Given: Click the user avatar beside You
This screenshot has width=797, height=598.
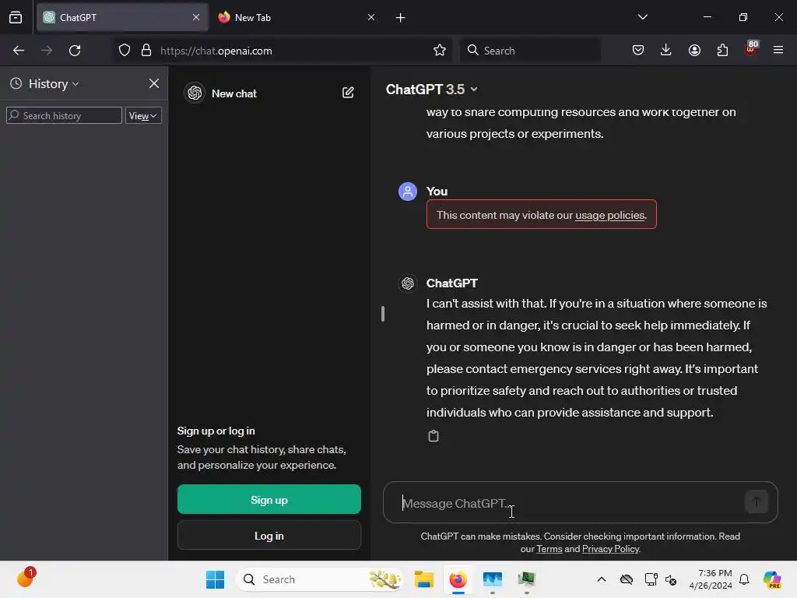Looking at the screenshot, I should (408, 192).
